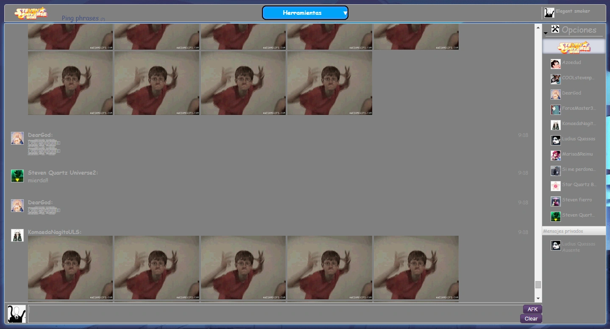Open the Opciones tools icon
The height and width of the screenshot is (329, 610).
555,29
